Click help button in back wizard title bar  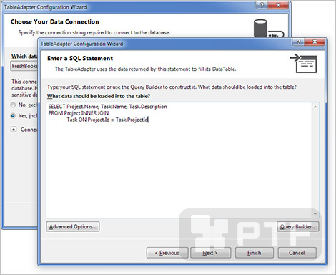pyautogui.click(x=262, y=5)
